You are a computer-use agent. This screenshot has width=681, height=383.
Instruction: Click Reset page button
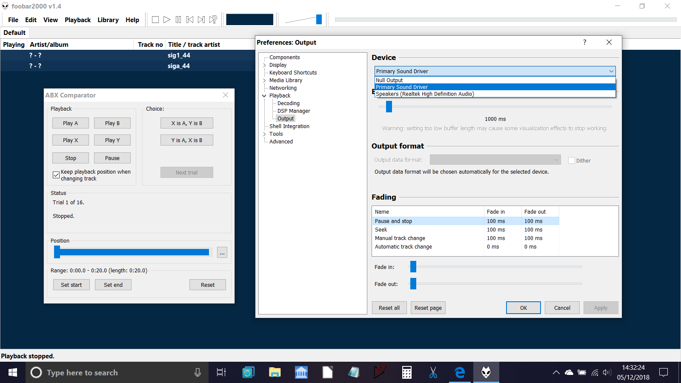click(x=428, y=308)
